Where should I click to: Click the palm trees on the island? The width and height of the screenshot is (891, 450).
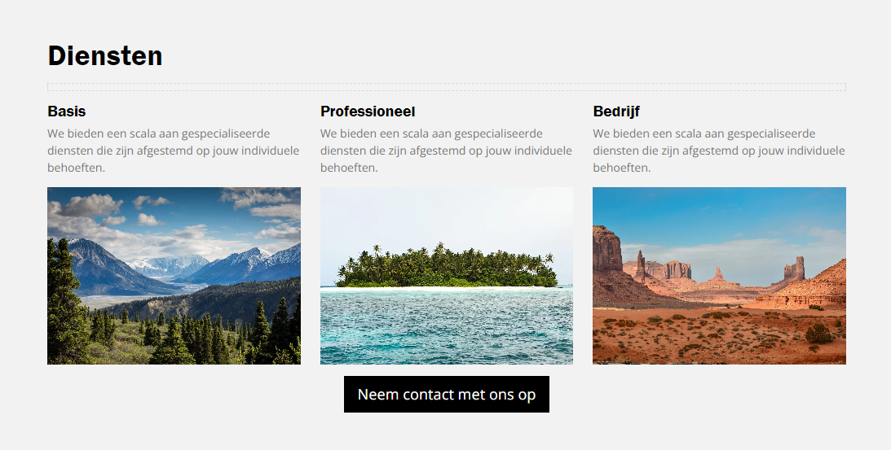446,267
